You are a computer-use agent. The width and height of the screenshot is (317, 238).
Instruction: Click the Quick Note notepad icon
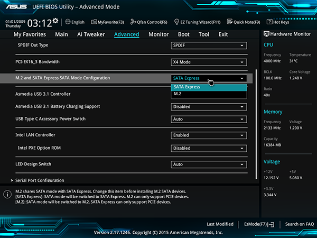230,22
